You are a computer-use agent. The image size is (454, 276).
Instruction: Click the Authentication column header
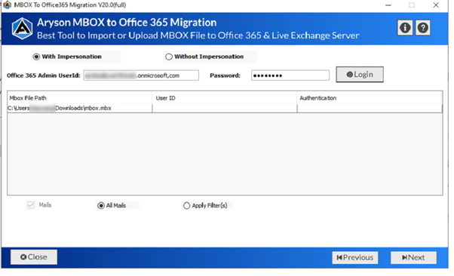(x=370, y=98)
